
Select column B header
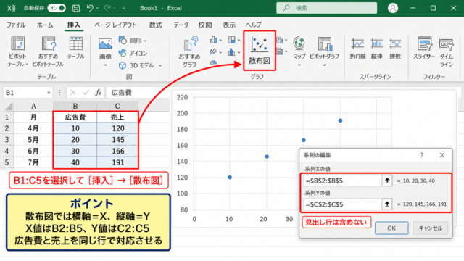[75, 106]
